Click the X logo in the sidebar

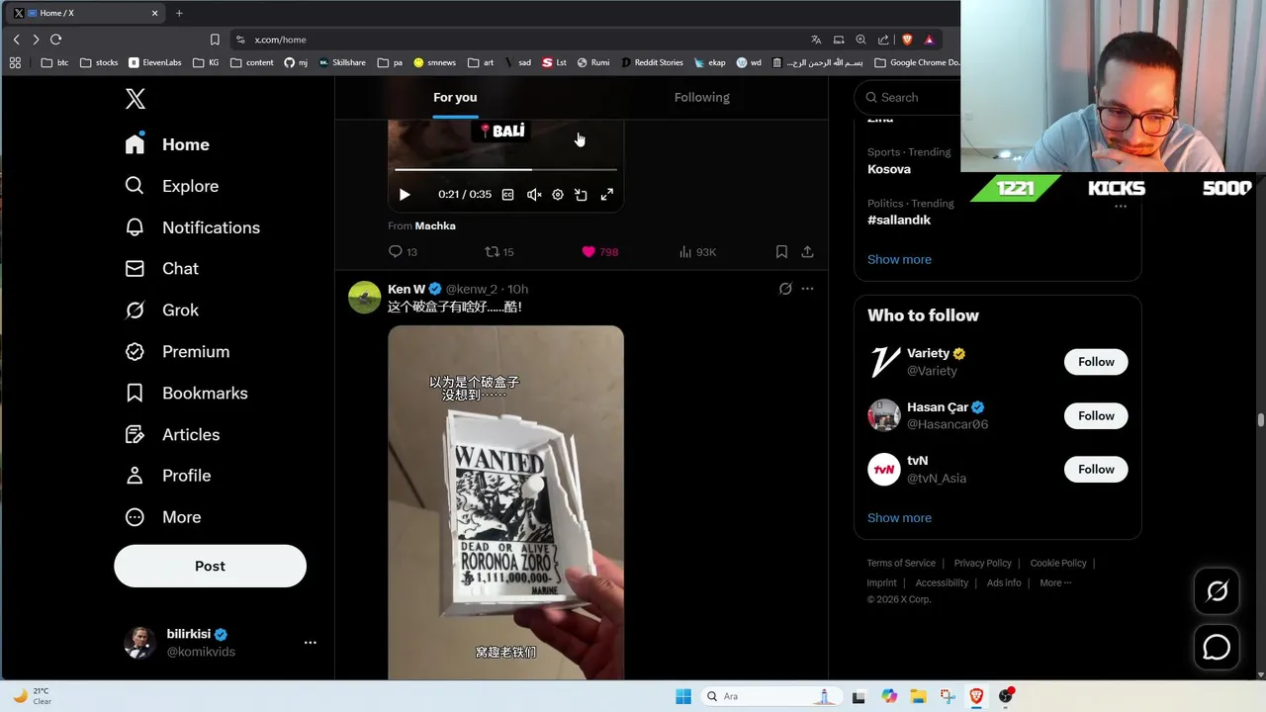136,99
